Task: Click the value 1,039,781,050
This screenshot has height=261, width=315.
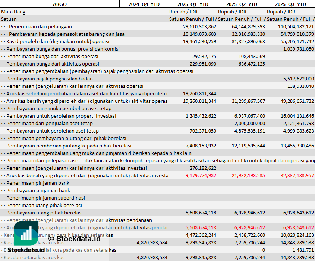Action: click(x=299, y=49)
